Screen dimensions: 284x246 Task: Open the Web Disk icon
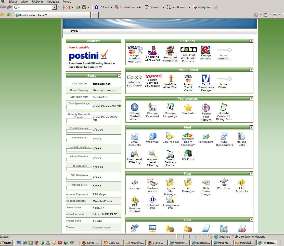click(x=224, y=184)
